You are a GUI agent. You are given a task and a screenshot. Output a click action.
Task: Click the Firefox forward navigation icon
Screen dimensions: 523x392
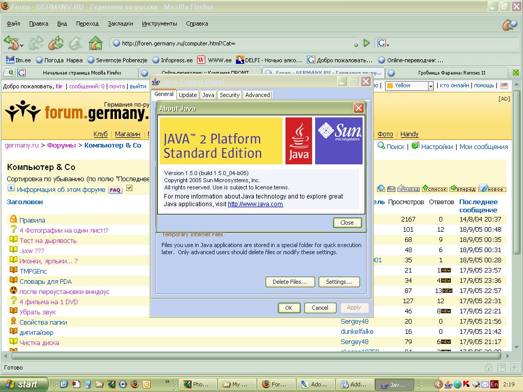(36, 43)
